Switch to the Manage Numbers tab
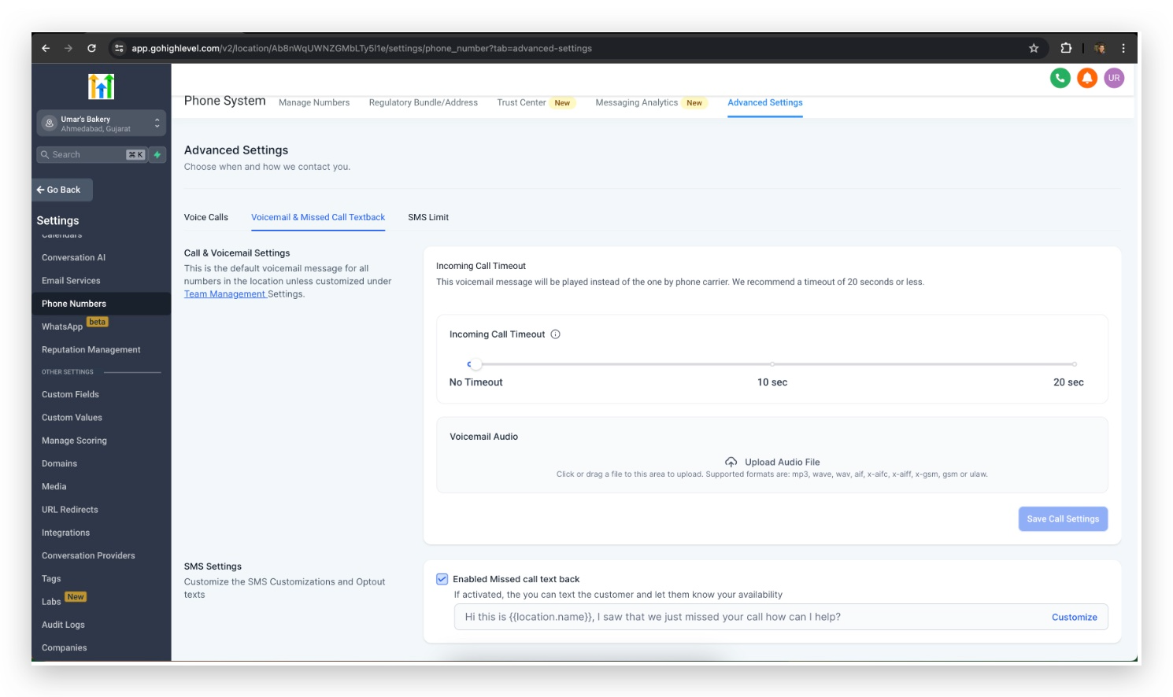The image size is (1173, 697). coord(314,102)
